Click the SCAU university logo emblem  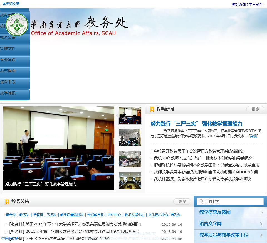pos(17,25)
